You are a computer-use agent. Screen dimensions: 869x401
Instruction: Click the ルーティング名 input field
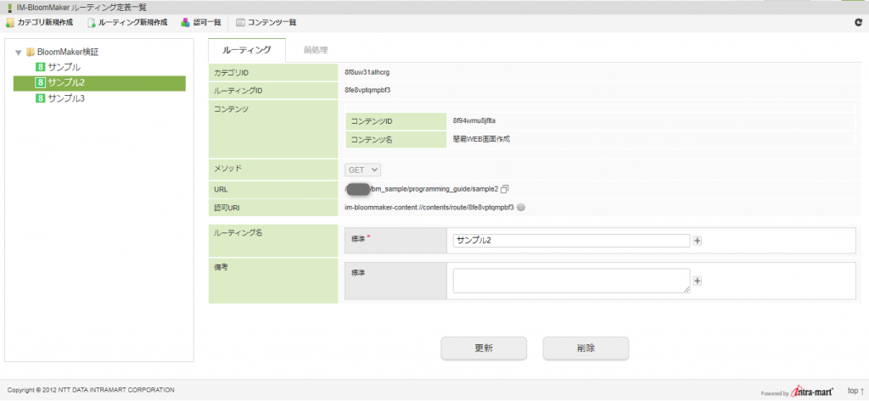click(x=571, y=241)
